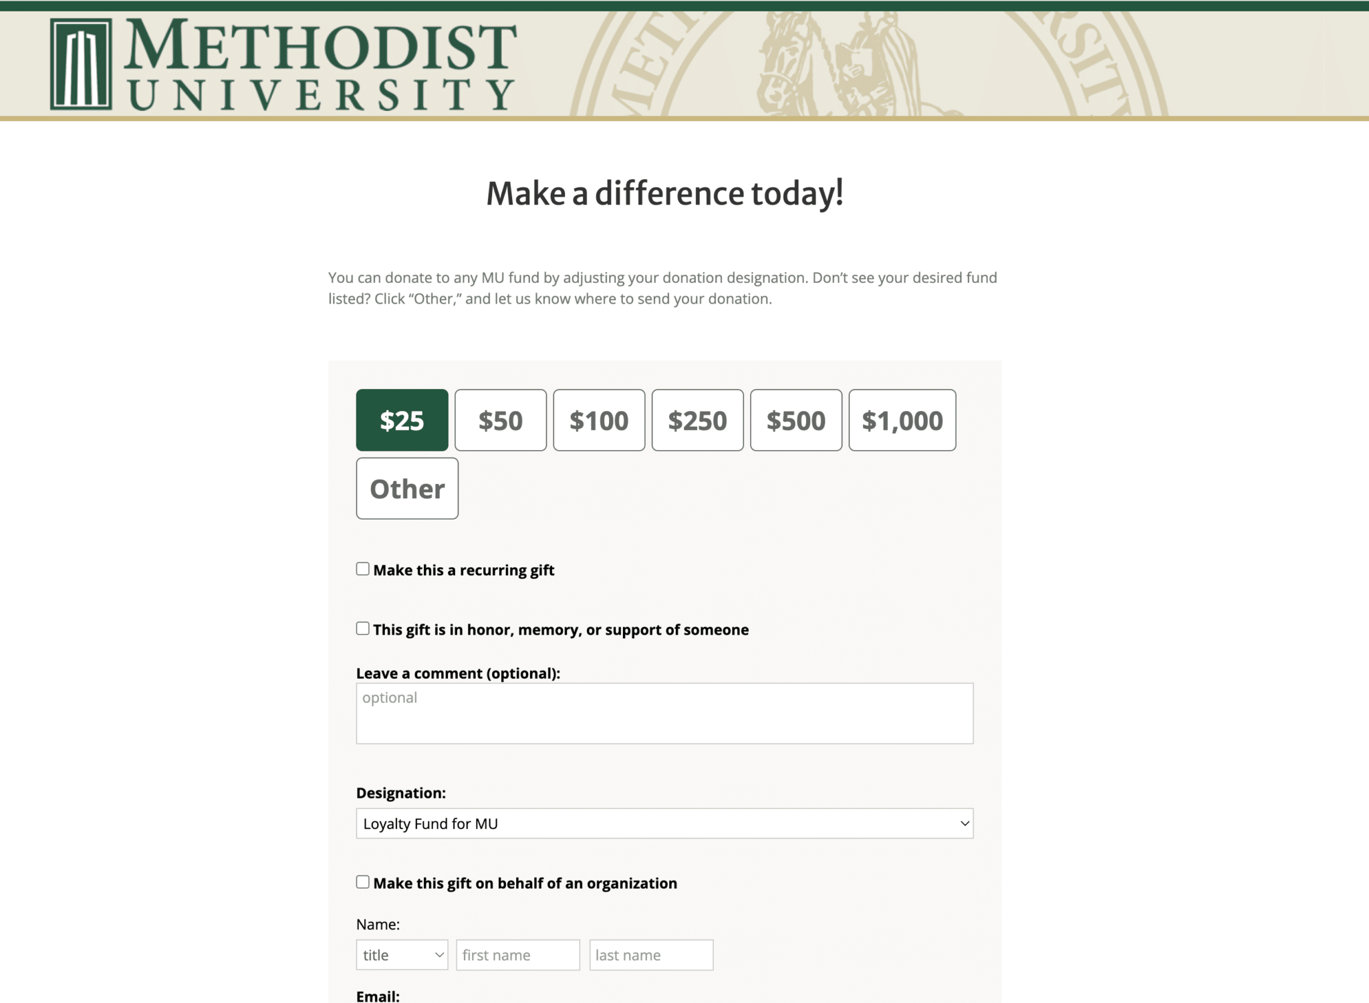Image resolution: width=1369 pixels, height=1003 pixels.
Task: Focus the optional comment text box
Action: pyautogui.click(x=664, y=713)
